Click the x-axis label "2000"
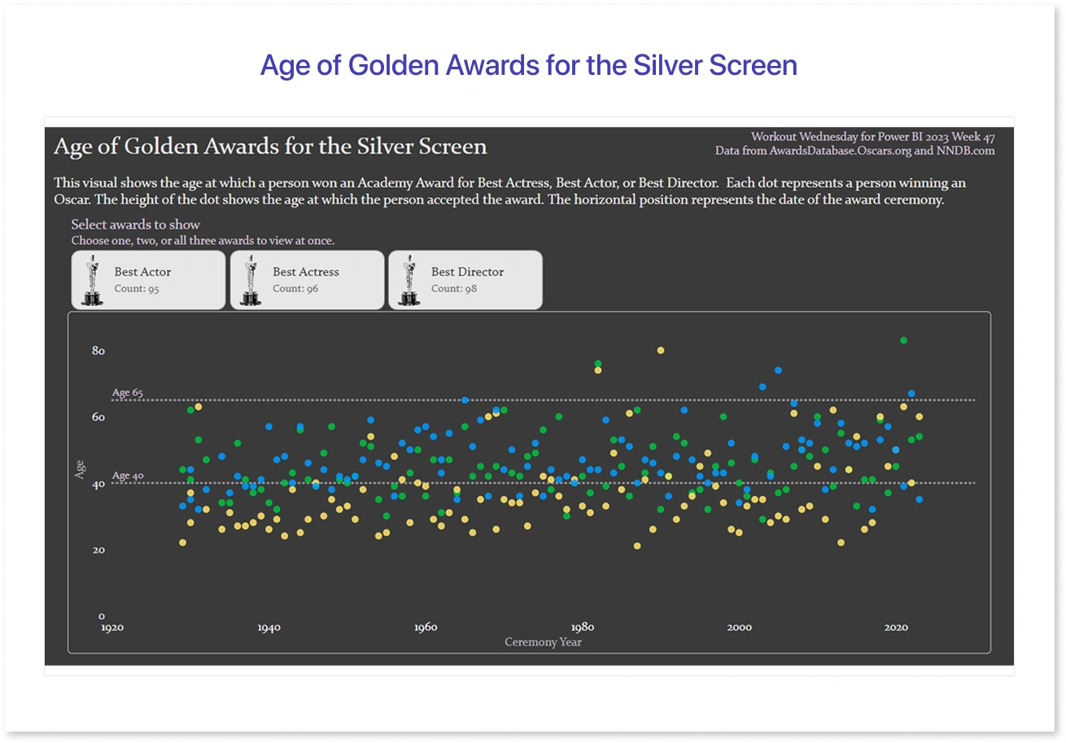 739,627
